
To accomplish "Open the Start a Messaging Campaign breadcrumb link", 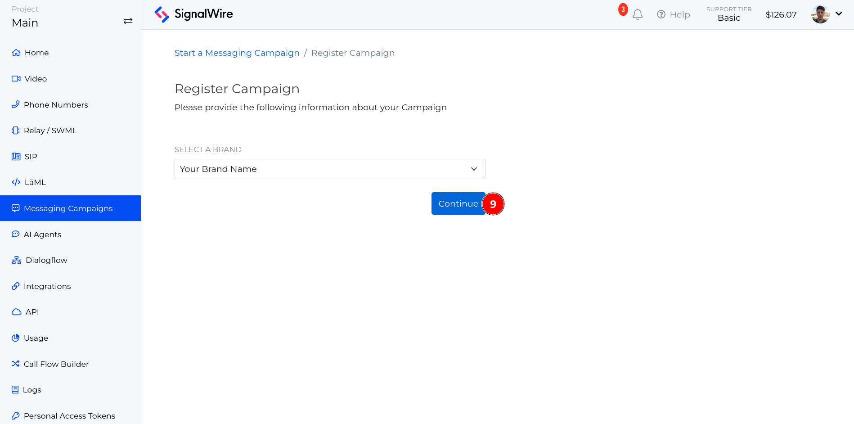I will point(237,53).
